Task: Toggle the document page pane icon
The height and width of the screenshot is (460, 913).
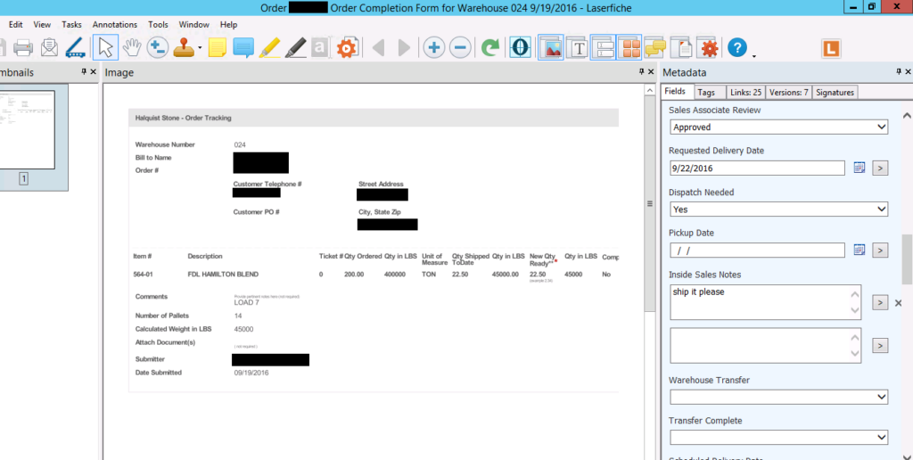Action: 681,48
